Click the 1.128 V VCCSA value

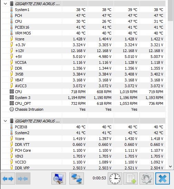(131, 62)
